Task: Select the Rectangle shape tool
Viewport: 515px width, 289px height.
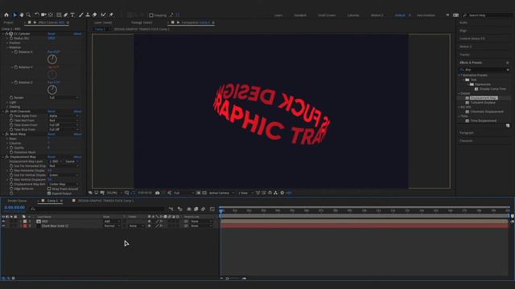Action: [59, 15]
